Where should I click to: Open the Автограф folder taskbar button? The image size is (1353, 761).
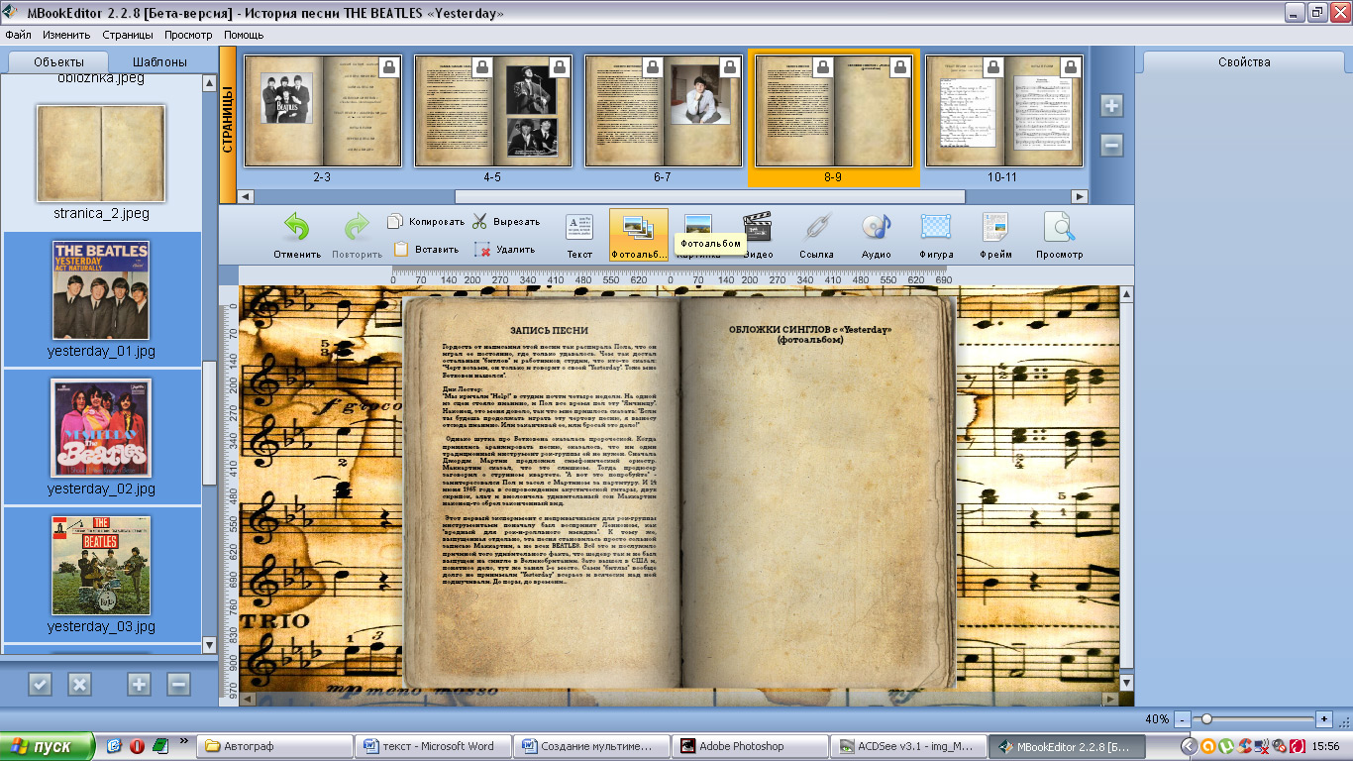click(274, 746)
